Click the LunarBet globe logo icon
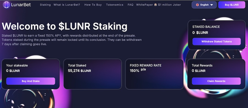Screen dimensions: 248x108 tap(6, 5)
